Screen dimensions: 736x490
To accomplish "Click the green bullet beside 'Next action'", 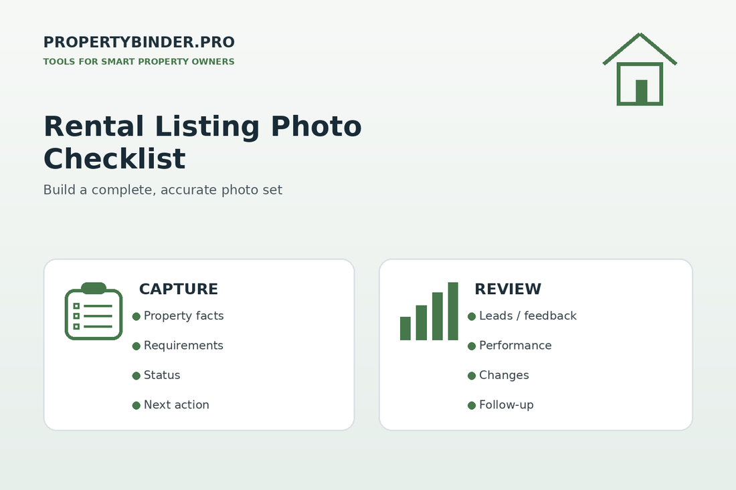I will click(136, 405).
